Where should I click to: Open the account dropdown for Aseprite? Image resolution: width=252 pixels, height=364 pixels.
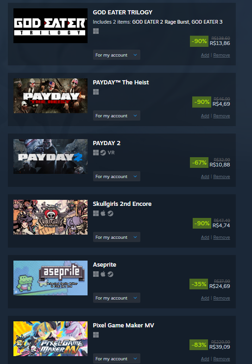click(117, 298)
